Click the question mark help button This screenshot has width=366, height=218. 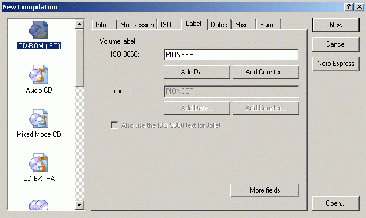[348, 6]
